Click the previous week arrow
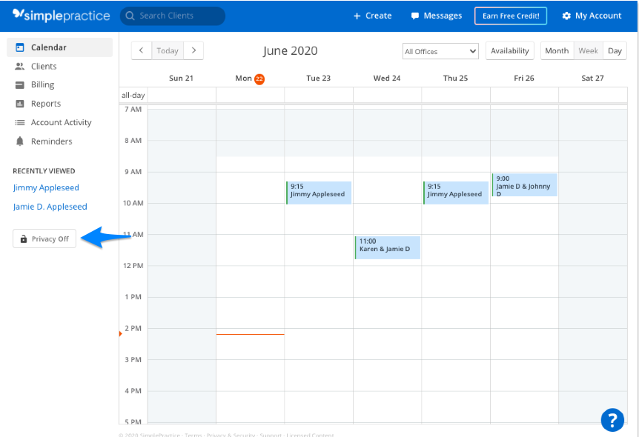The image size is (639, 437). click(141, 50)
